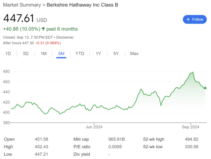Click the 447.61 price heading
211x159 pixels.
(x=18, y=18)
